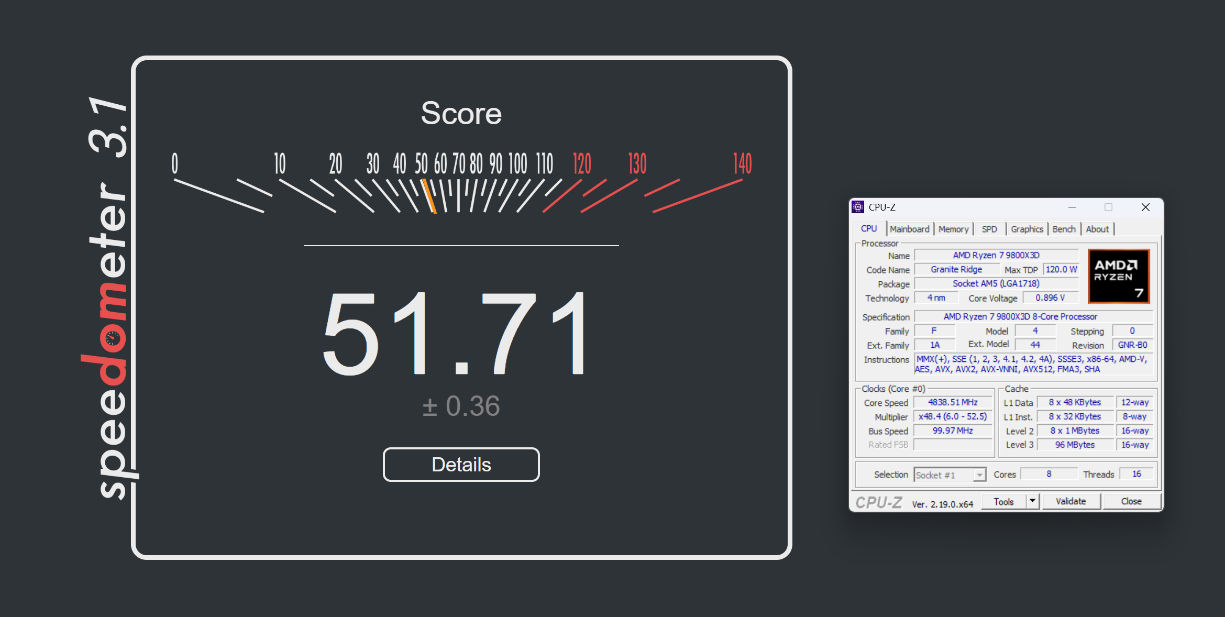Click the Threads count value 16
The height and width of the screenshot is (617, 1225).
click(x=1136, y=474)
